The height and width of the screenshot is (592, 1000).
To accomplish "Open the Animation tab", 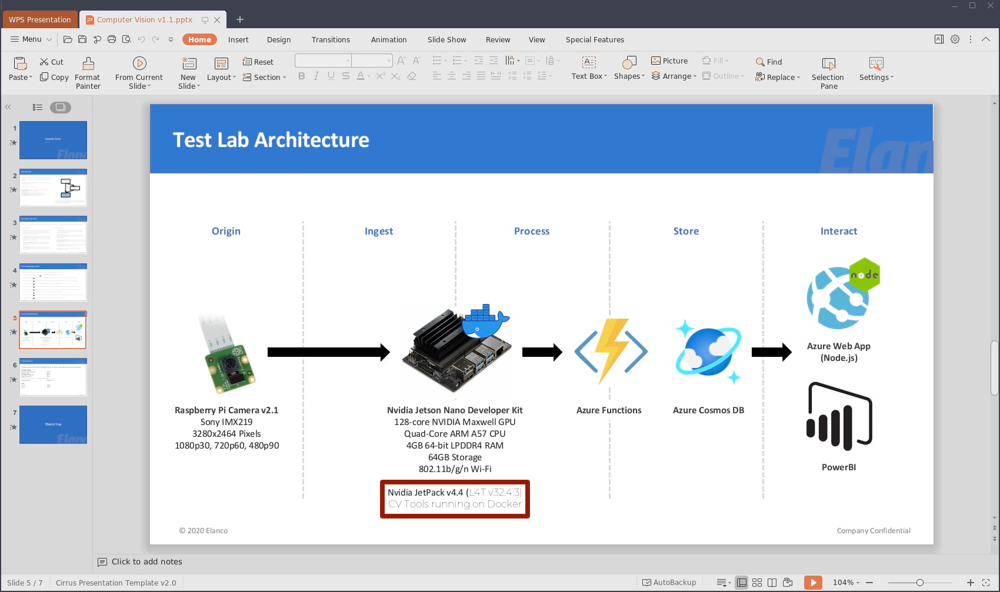I will tap(389, 39).
